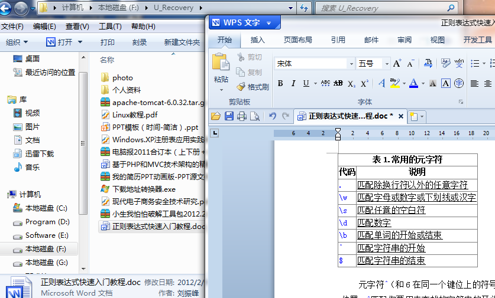Screen dimensions: 495x298
Task: Click the Copy icon in clipboard group
Action: pyautogui.click(x=241, y=72)
